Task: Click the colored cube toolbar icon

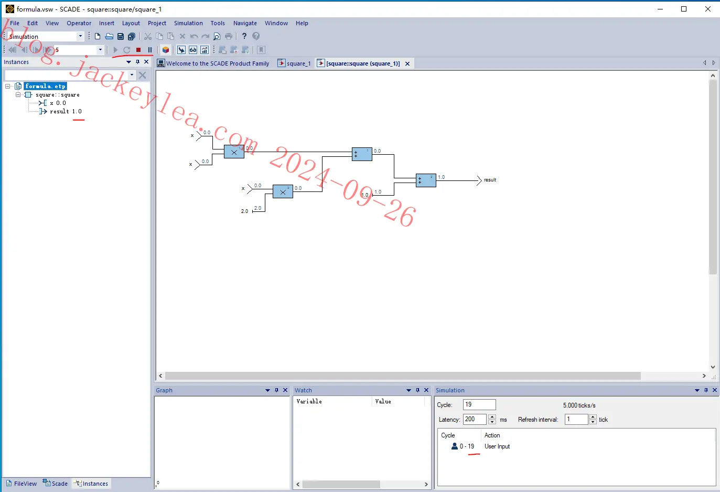Action: point(166,50)
